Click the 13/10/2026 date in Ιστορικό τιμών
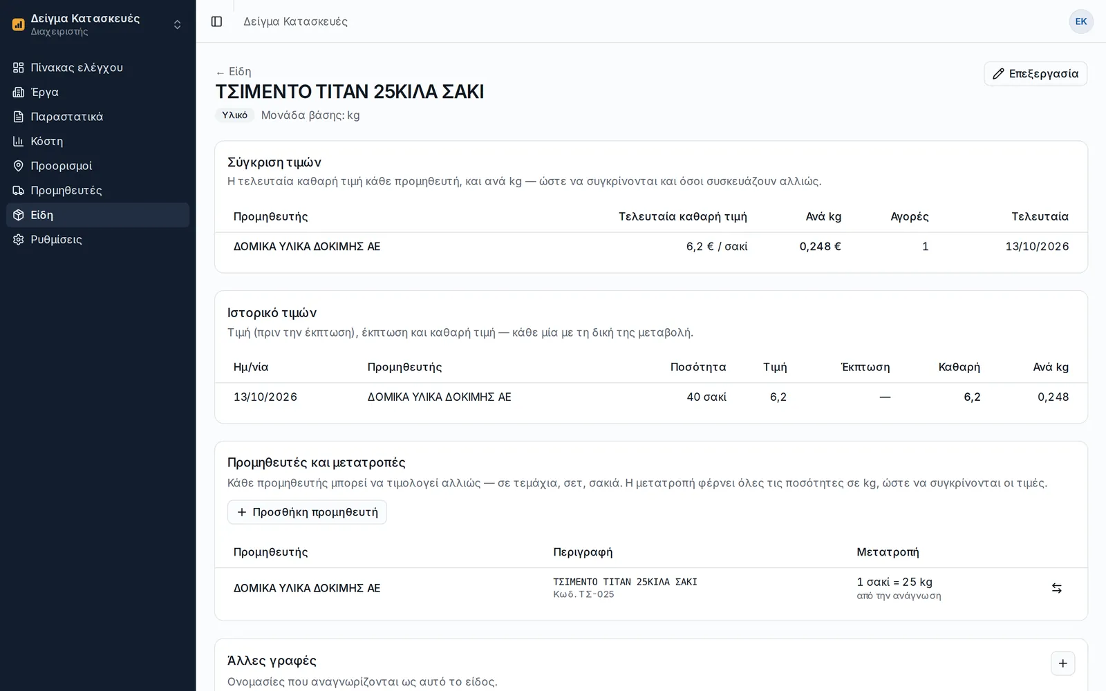Image resolution: width=1106 pixels, height=691 pixels. coord(265,397)
